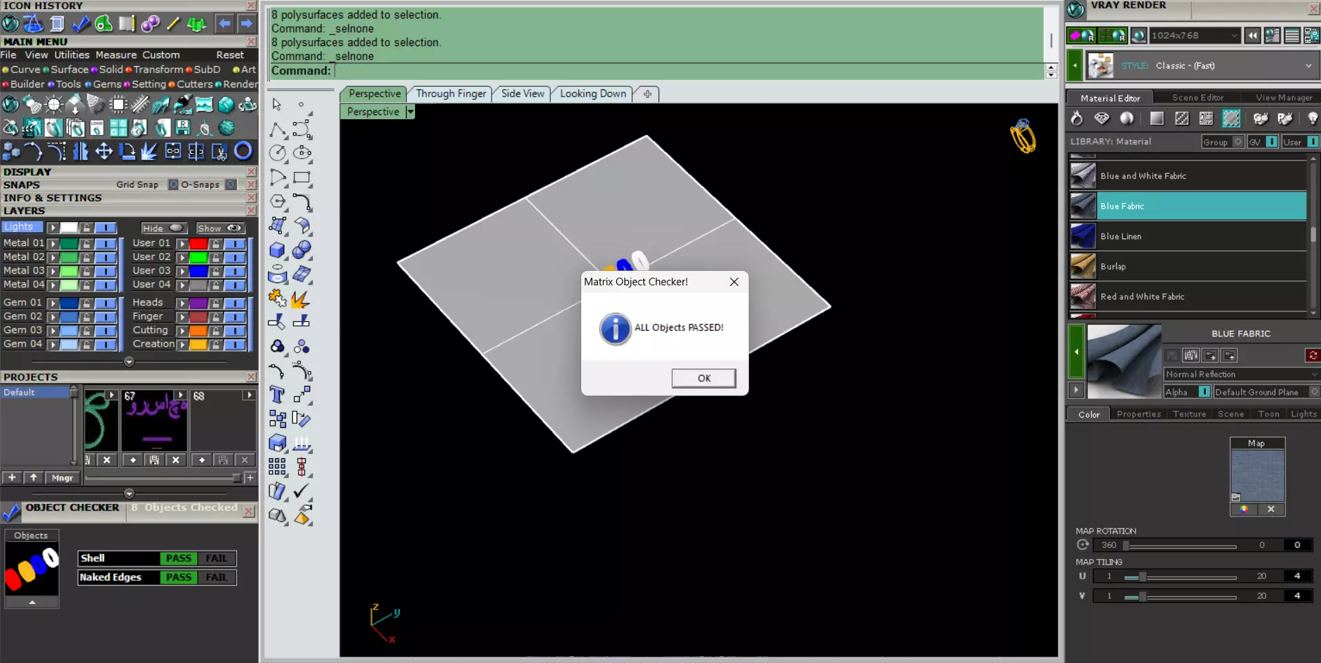Viewport: 1321px width, 663px height.
Task: Click the Command input field
Action: (x=689, y=71)
